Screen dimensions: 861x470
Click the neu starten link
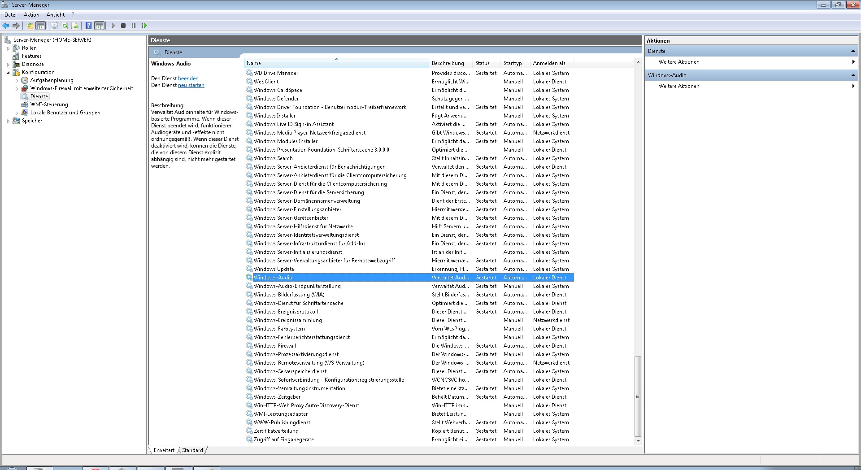191,85
